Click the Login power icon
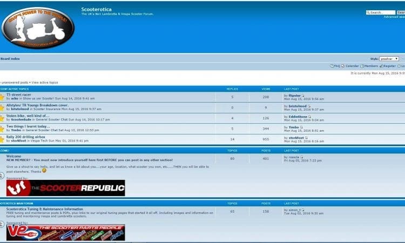The height and width of the screenshot is (243, 405). pyautogui.click(x=399, y=66)
